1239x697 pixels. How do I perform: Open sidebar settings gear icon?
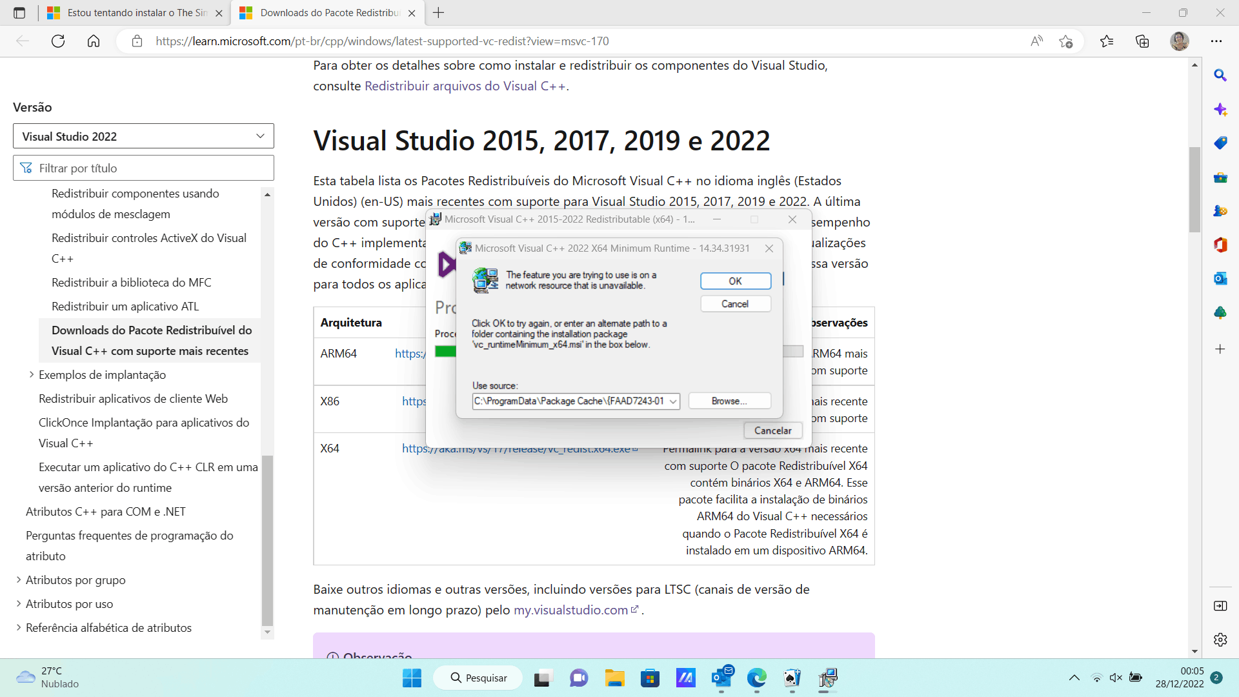tap(1220, 640)
